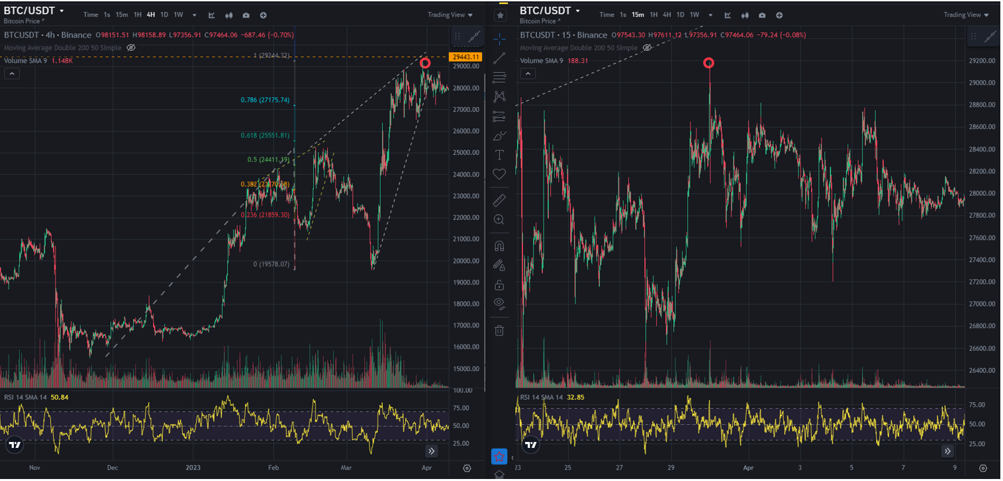Expand more time intervals on right chart
The height and width of the screenshot is (481, 1003).
tap(710, 15)
